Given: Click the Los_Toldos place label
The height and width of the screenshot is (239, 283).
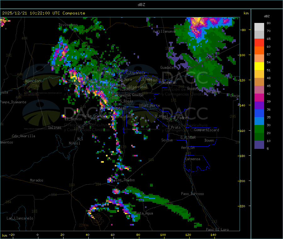Looking at the screenshot, I should pos(125,180).
